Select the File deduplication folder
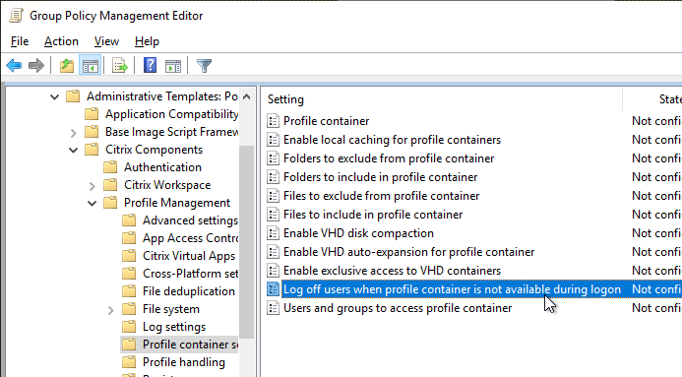 click(x=188, y=291)
